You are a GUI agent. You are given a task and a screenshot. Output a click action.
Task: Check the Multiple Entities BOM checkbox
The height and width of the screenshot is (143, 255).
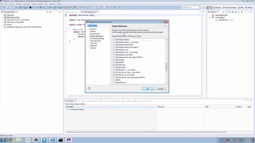pyautogui.click(x=114, y=45)
